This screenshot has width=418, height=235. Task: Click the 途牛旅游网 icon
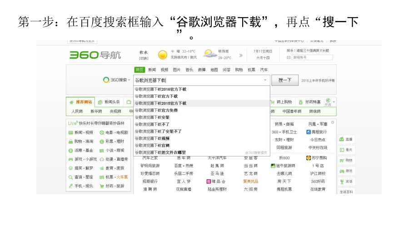tap(273, 166)
